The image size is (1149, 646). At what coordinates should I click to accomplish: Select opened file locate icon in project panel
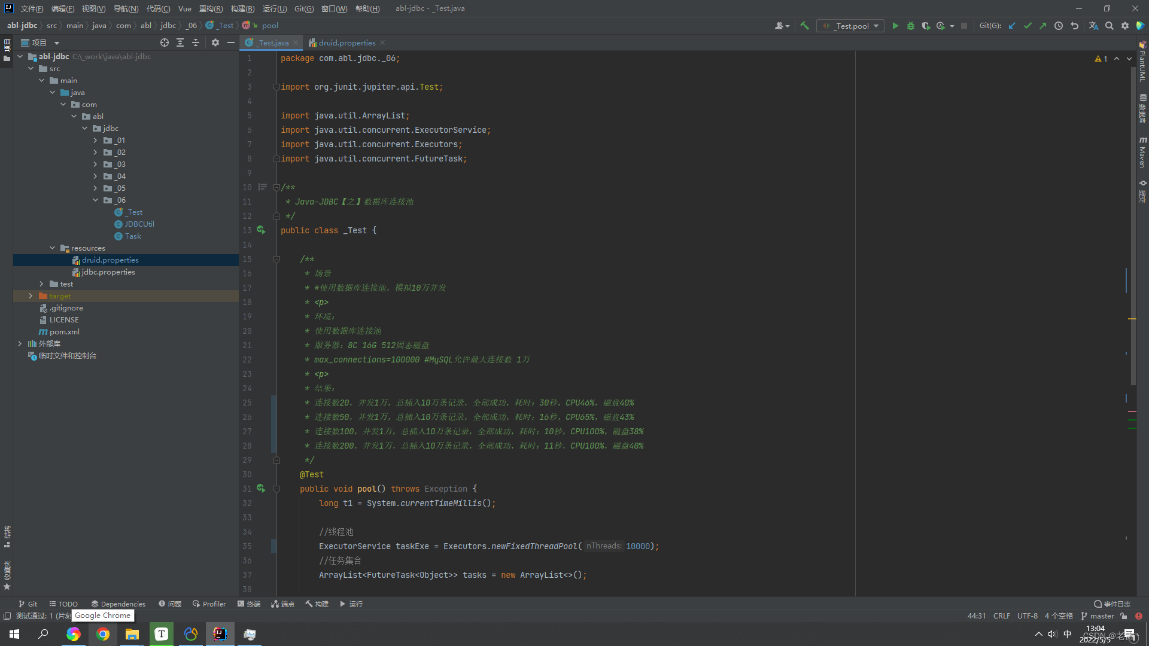pos(165,42)
